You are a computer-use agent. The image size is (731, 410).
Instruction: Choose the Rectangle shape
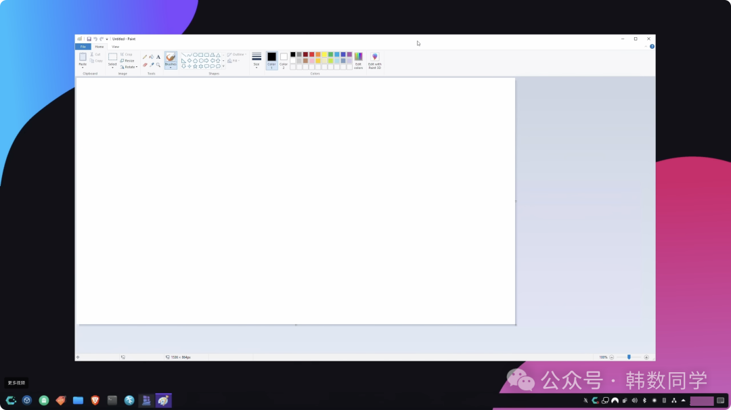click(x=201, y=55)
